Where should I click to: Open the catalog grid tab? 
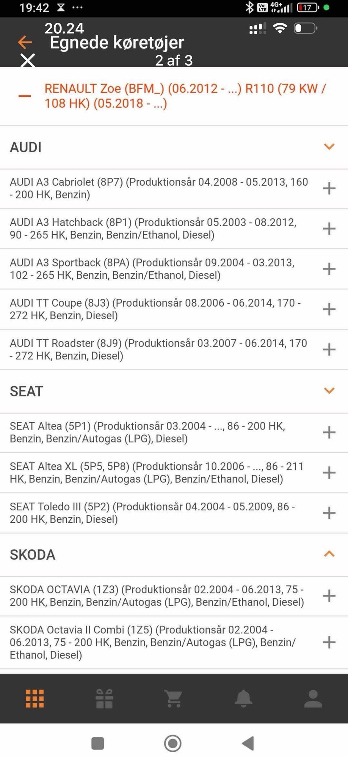point(35,698)
